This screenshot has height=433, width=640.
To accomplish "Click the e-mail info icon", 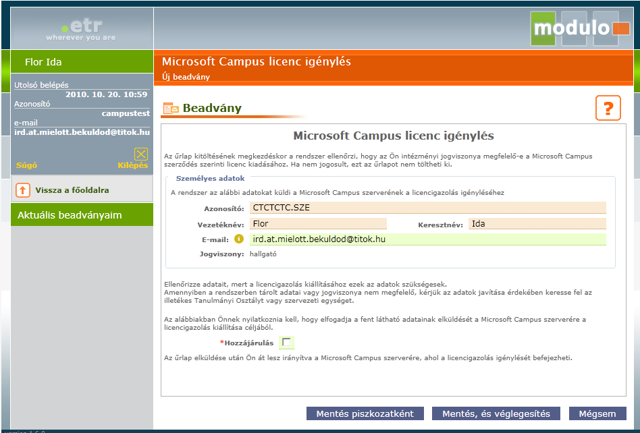I will pos(239,239).
